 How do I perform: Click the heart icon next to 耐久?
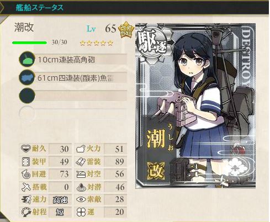(x=25, y=149)
